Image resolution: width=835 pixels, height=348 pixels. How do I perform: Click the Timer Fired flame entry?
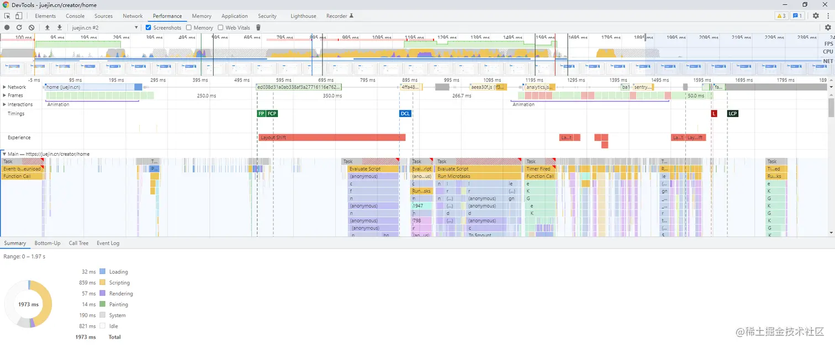(x=539, y=169)
